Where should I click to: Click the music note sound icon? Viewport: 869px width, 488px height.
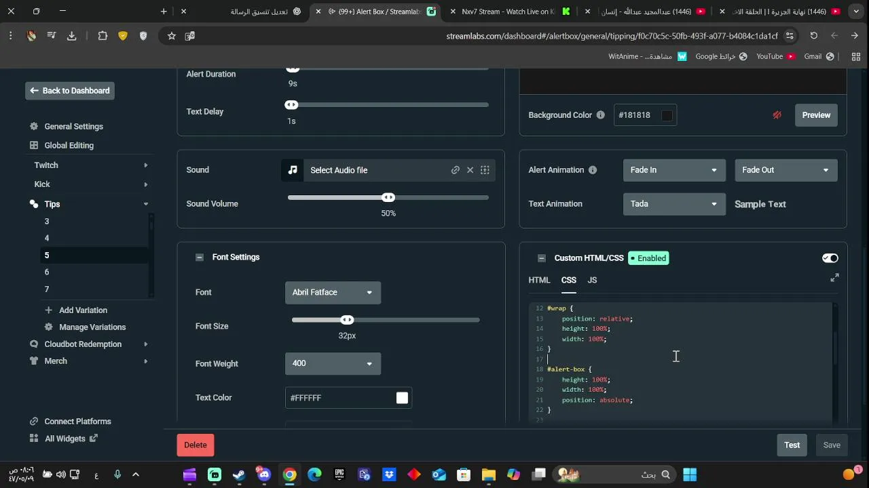293,170
